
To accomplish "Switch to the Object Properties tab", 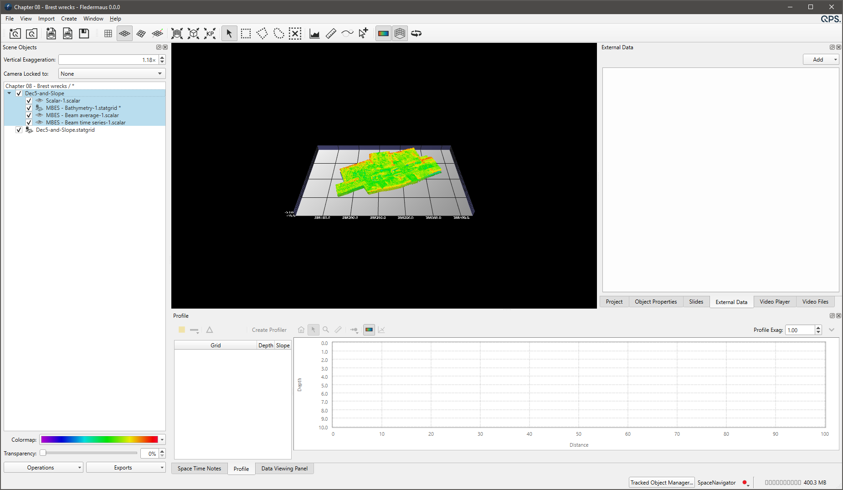I will tap(655, 302).
